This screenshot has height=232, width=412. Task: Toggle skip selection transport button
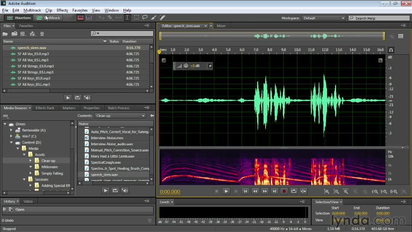coord(303,192)
